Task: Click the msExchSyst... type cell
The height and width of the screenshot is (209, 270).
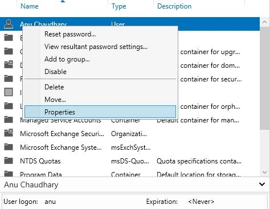Action: pyautogui.click(x=131, y=147)
